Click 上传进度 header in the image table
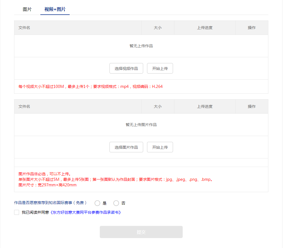This screenshot has width=283, height=248. pos(205,106)
